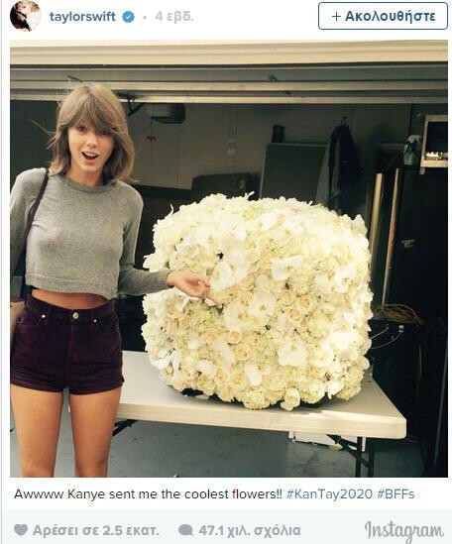Click the 4 εβδ. post timestamp
Viewport: 452px width, 544px height.
pyautogui.click(x=174, y=16)
